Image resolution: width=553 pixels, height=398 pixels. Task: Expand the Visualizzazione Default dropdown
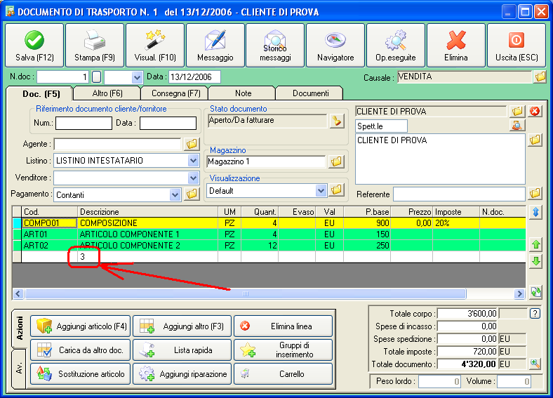pos(321,190)
